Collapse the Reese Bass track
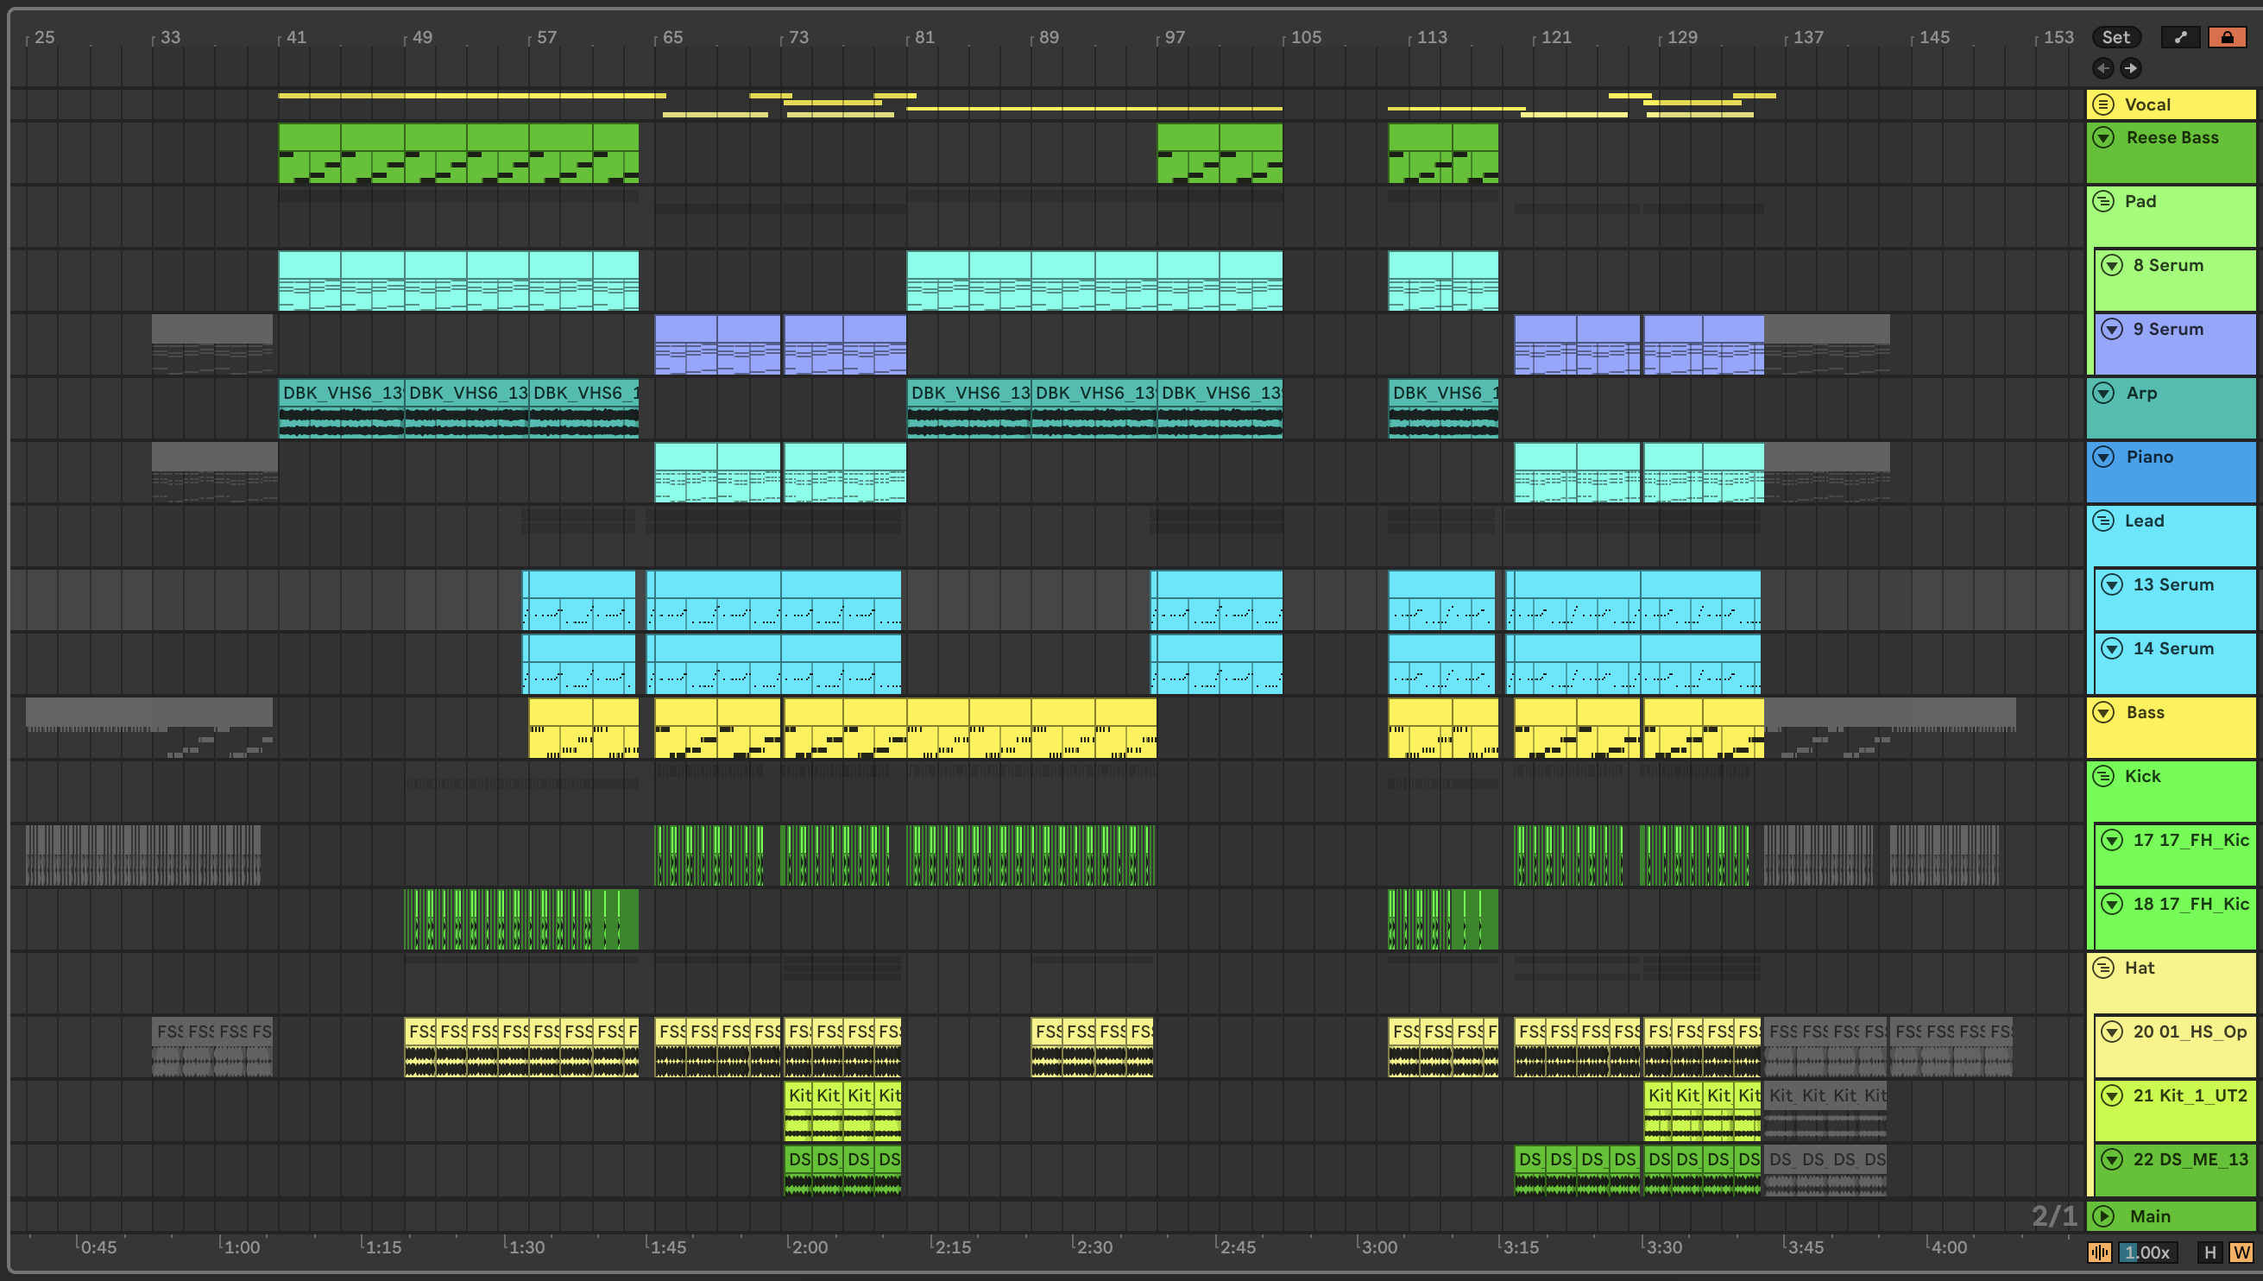This screenshot has height=1281, width=2263. click(x=2103, y=137)
